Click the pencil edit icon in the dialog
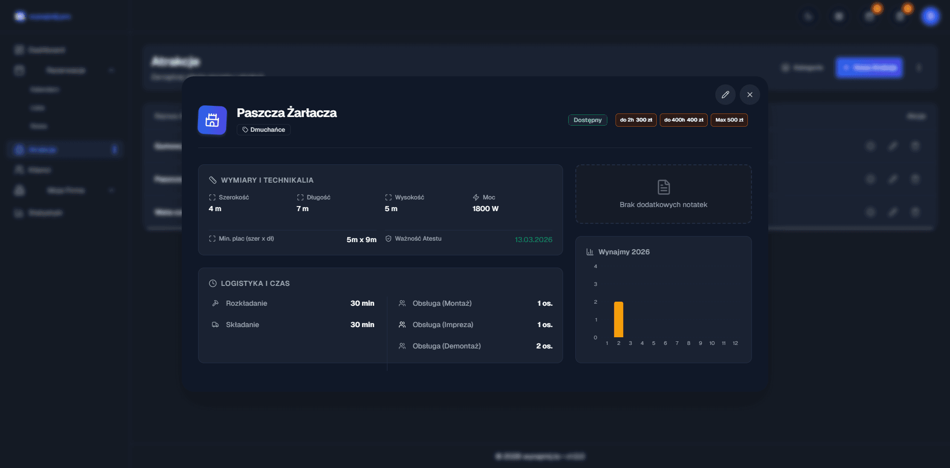The height and width of the screenshot is (468, 950). pos(725,95)
